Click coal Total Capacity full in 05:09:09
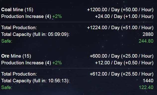The image size is (157, 95). point(35,34)
